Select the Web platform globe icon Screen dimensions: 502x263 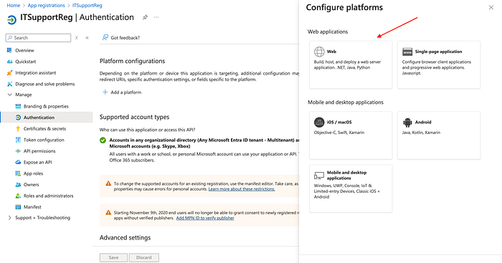319,52
